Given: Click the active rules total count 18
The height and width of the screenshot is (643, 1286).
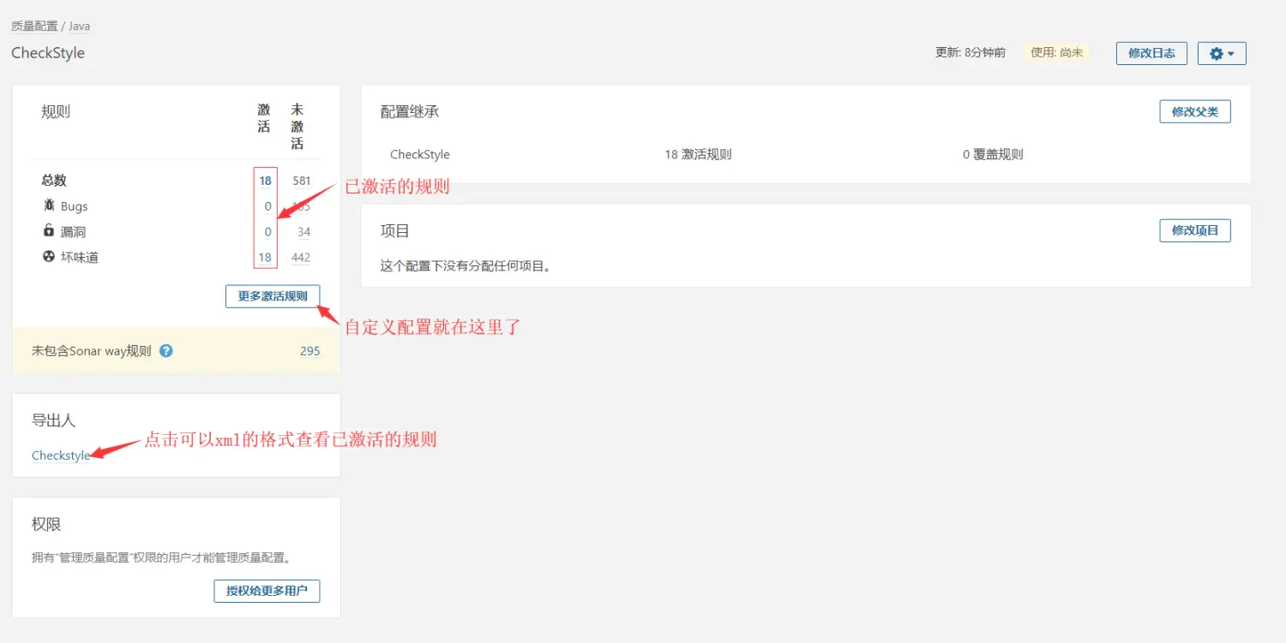Looking at the screenshot, I should click(265, 181).
